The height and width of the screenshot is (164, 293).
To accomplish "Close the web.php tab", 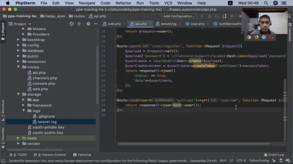I will 124,24.
